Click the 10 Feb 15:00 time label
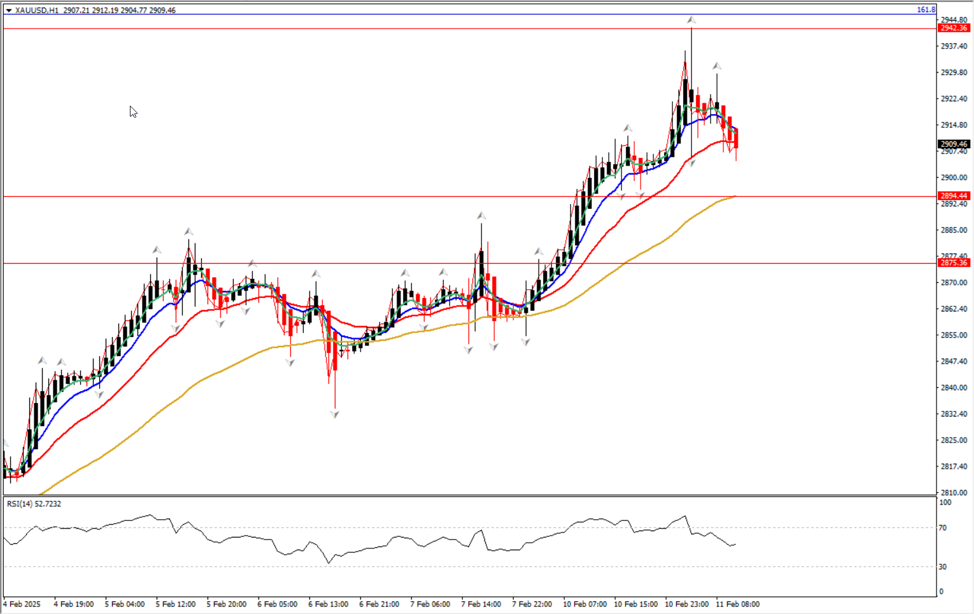This screenshot has width=974, height=614. (635, 604)
